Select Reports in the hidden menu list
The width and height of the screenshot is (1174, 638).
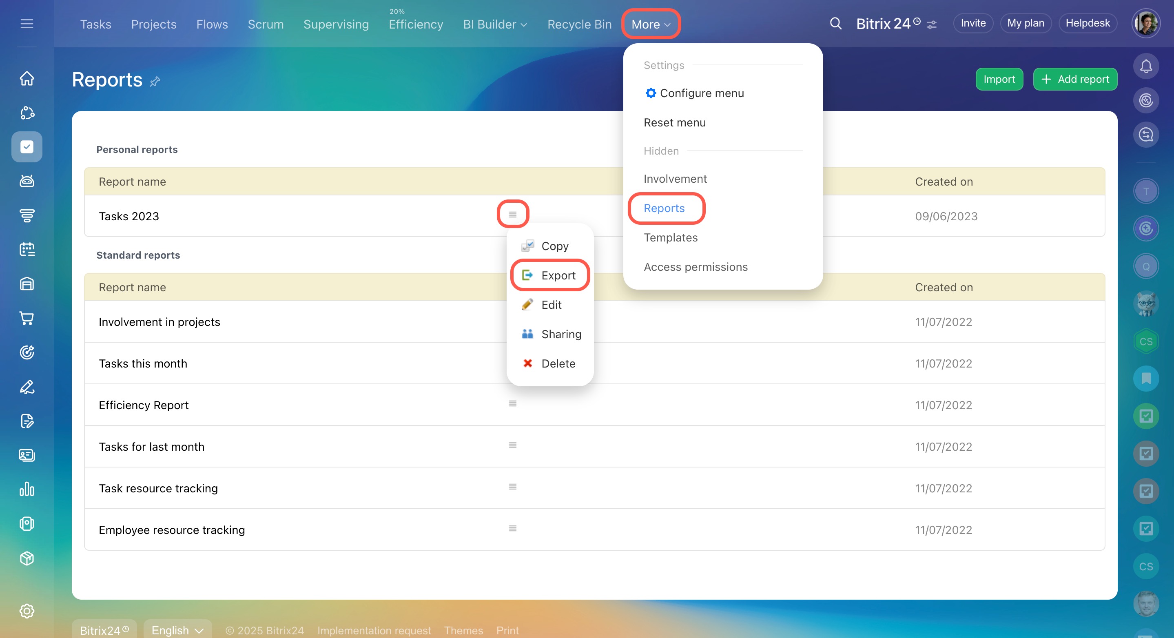tap(664, 208)
